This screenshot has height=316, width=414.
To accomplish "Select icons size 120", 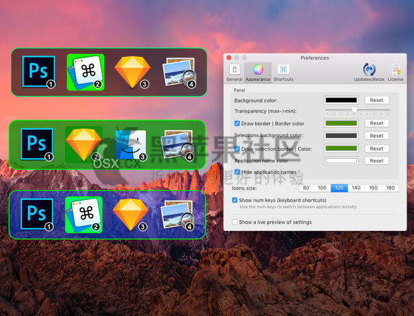I will point(339,188).
